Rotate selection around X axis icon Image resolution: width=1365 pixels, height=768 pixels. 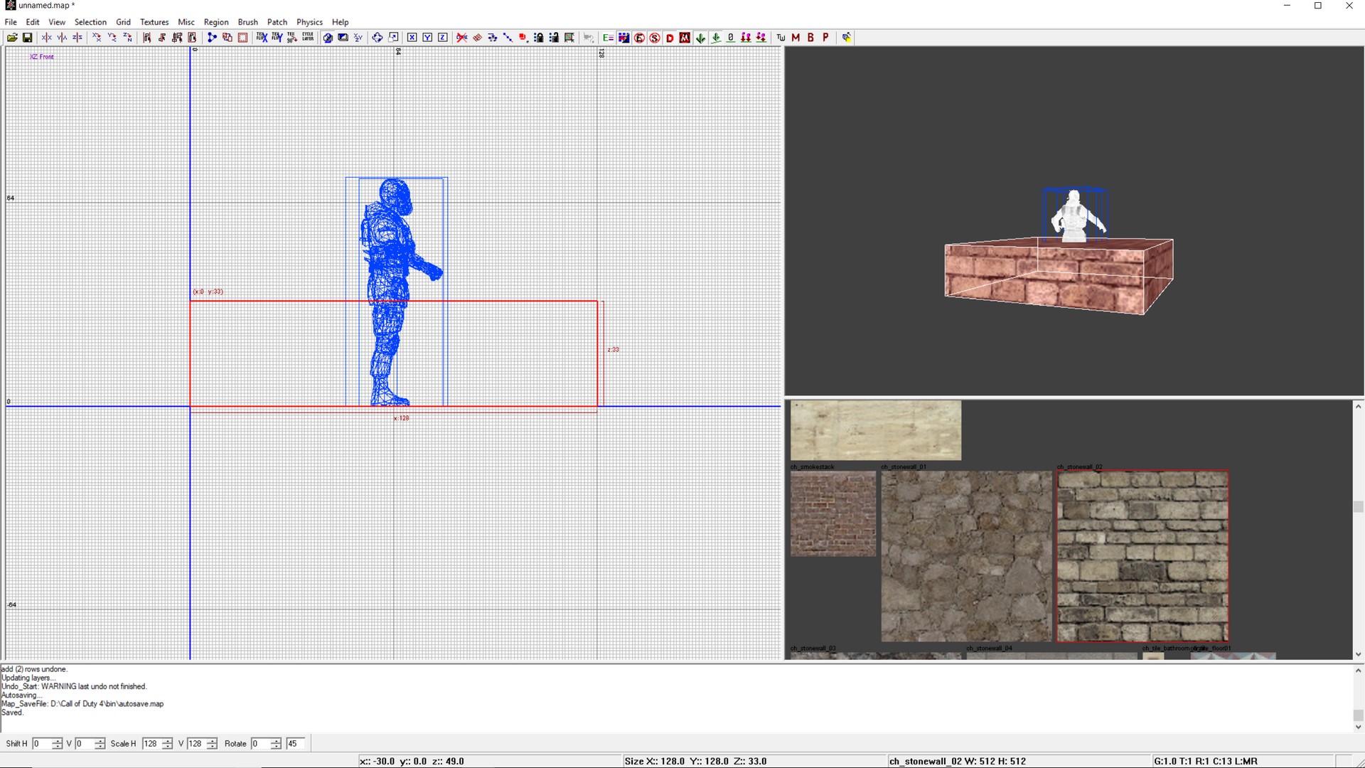coord(97,38)
